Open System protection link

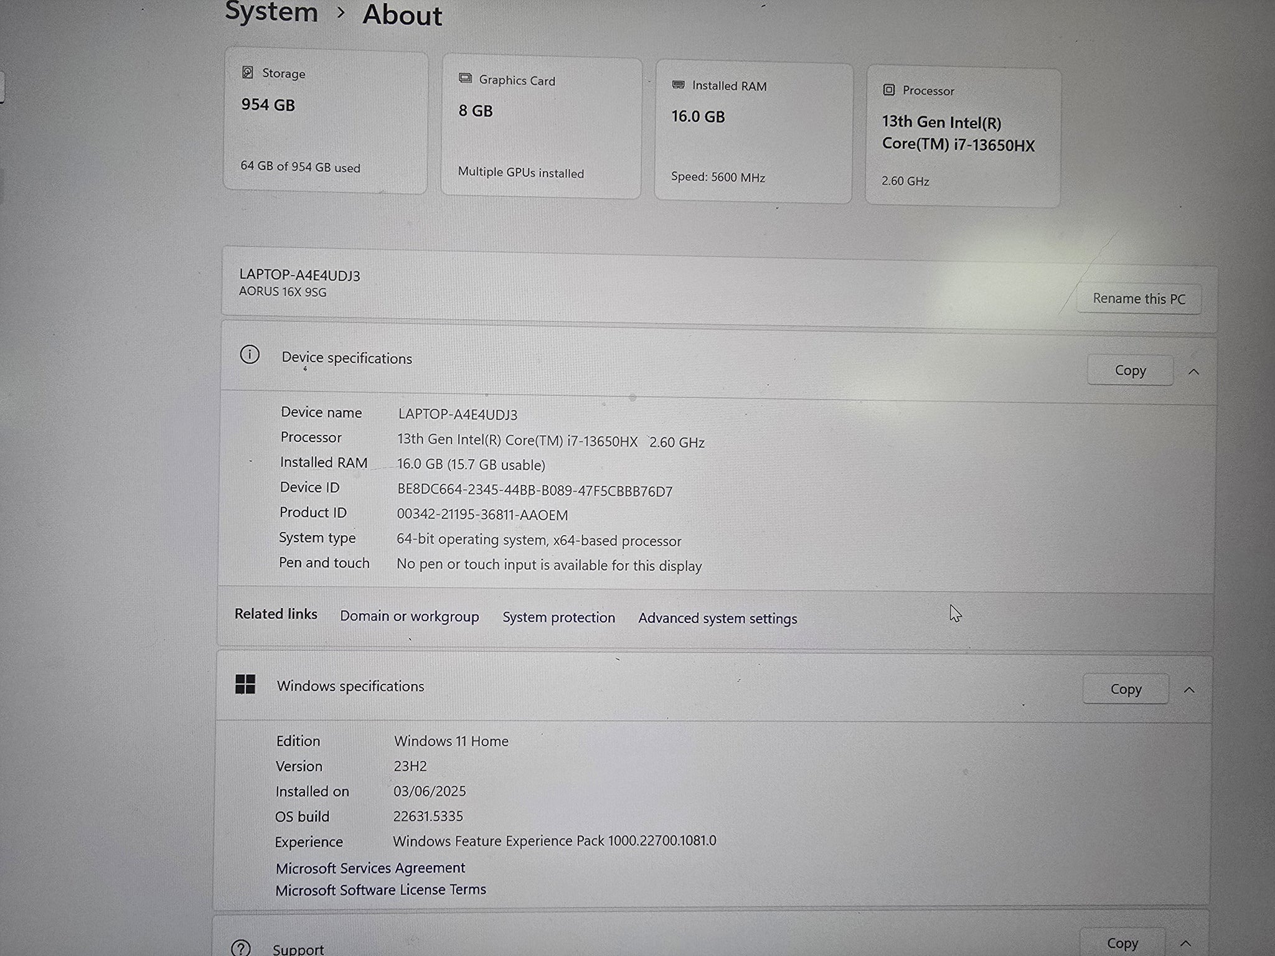[558, 617]
